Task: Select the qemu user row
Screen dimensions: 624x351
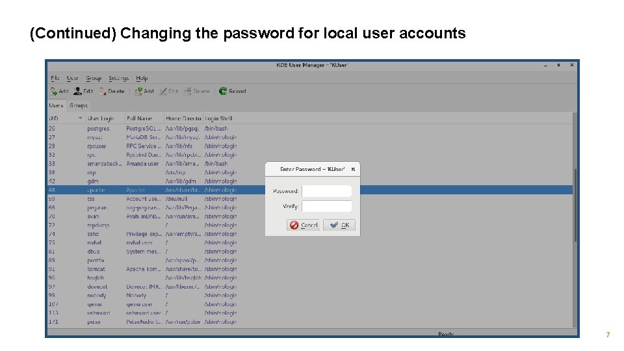Action: [311, 304]
